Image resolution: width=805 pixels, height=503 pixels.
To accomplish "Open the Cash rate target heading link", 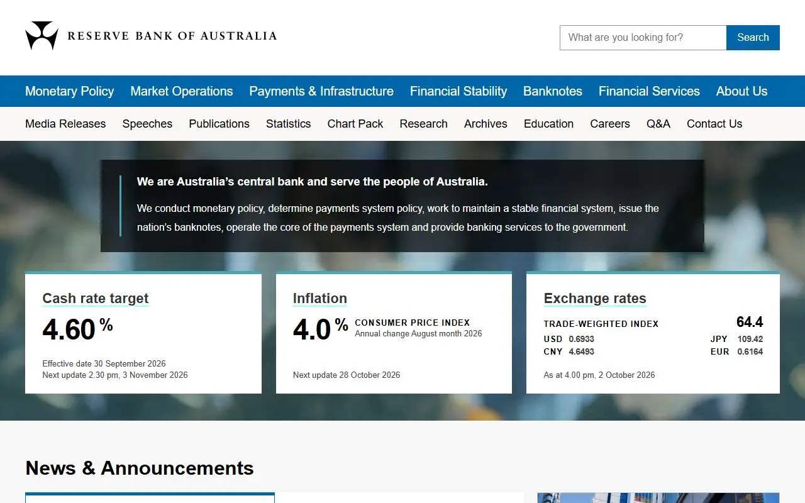I will 96,299.
